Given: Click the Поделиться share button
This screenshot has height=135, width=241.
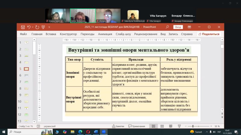Looking at the screenshot, I should (x=209, y=34).
